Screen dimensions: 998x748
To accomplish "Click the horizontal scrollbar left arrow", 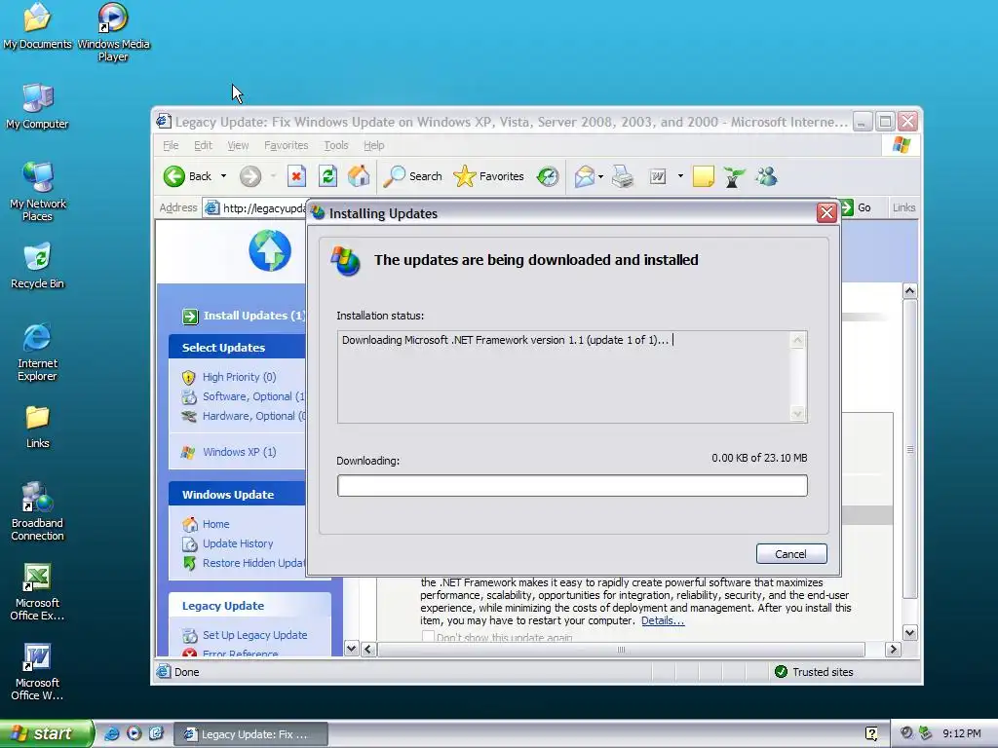I will pos(368,650).
